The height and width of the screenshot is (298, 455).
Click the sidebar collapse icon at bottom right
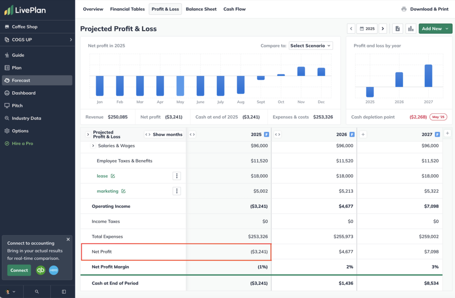click(x=63, y=291)
